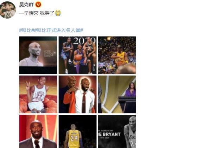This screenshot has height=148, width=211.
Task: Open the woman at podium photo
Action: [x=117, y=94]
